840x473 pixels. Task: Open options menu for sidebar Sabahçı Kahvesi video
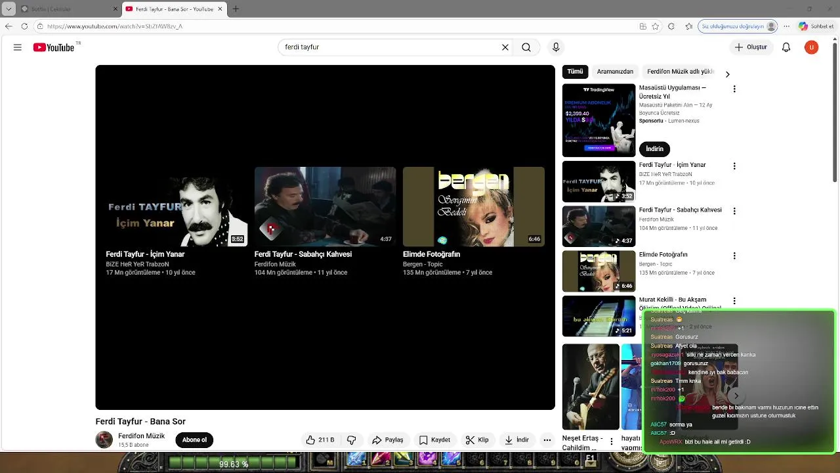[734, 212]
